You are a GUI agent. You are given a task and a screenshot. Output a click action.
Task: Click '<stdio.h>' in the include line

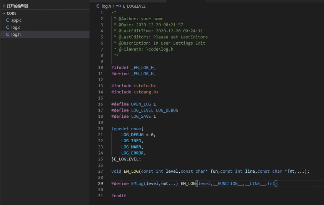[145, 86]
